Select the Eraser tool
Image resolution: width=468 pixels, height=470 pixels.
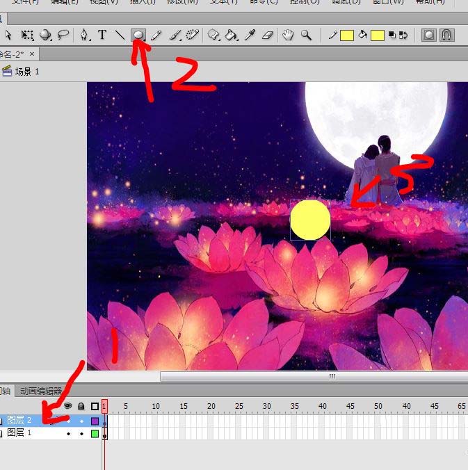[268, 35]
